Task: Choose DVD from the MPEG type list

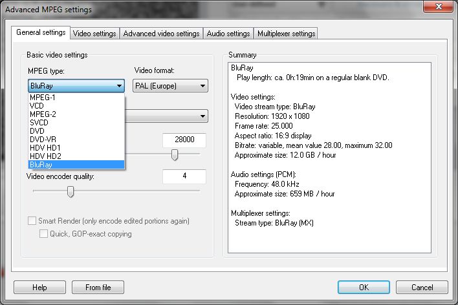Action: pos(76,131)
